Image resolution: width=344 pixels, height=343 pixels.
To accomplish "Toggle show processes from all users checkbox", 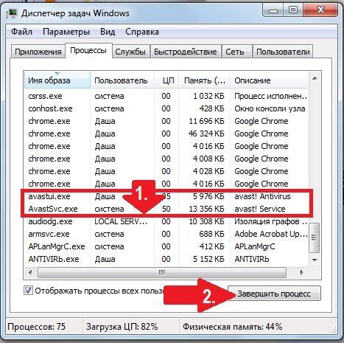I will click(28, 291).
